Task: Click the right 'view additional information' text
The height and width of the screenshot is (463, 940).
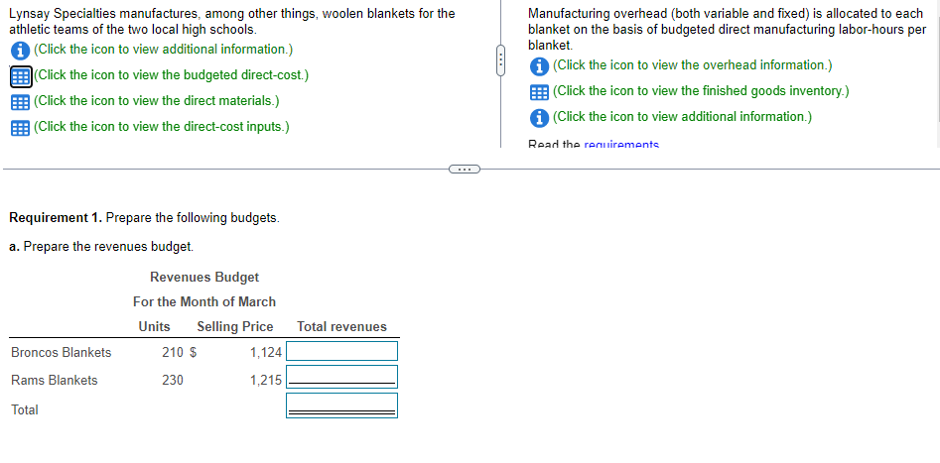Action: 682,117
